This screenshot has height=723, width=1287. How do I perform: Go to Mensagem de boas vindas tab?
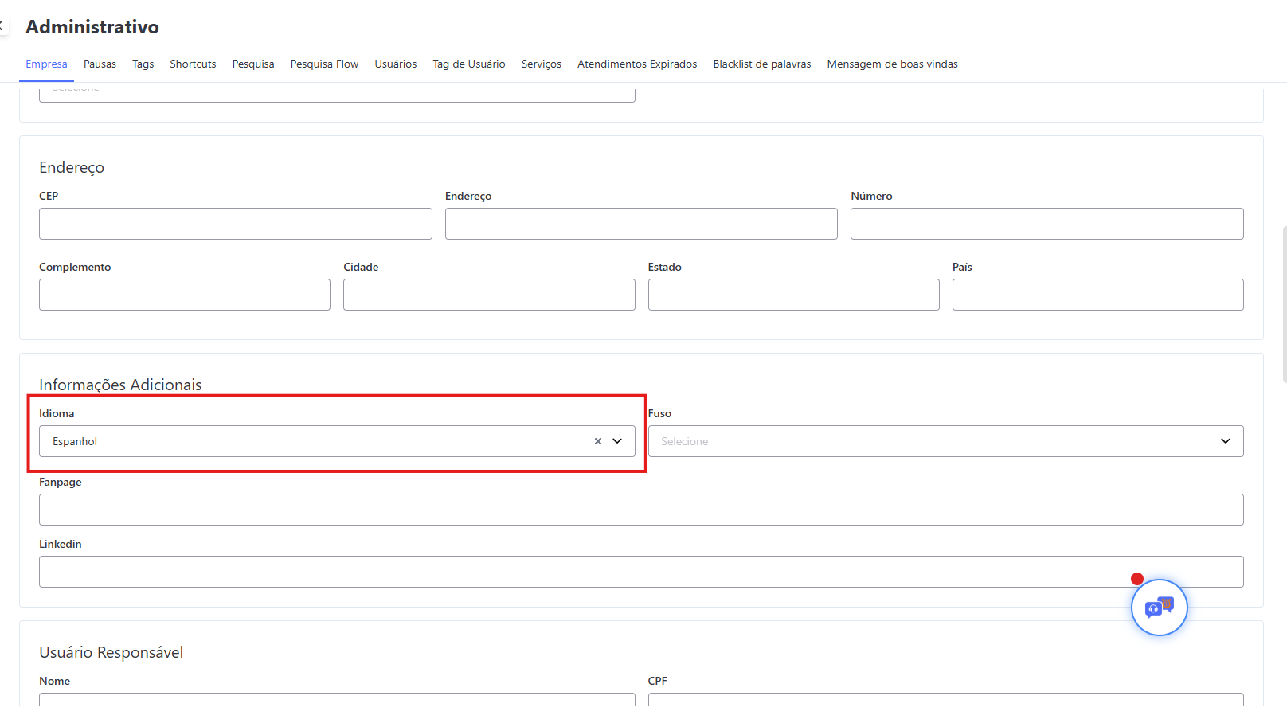(892, 64)
